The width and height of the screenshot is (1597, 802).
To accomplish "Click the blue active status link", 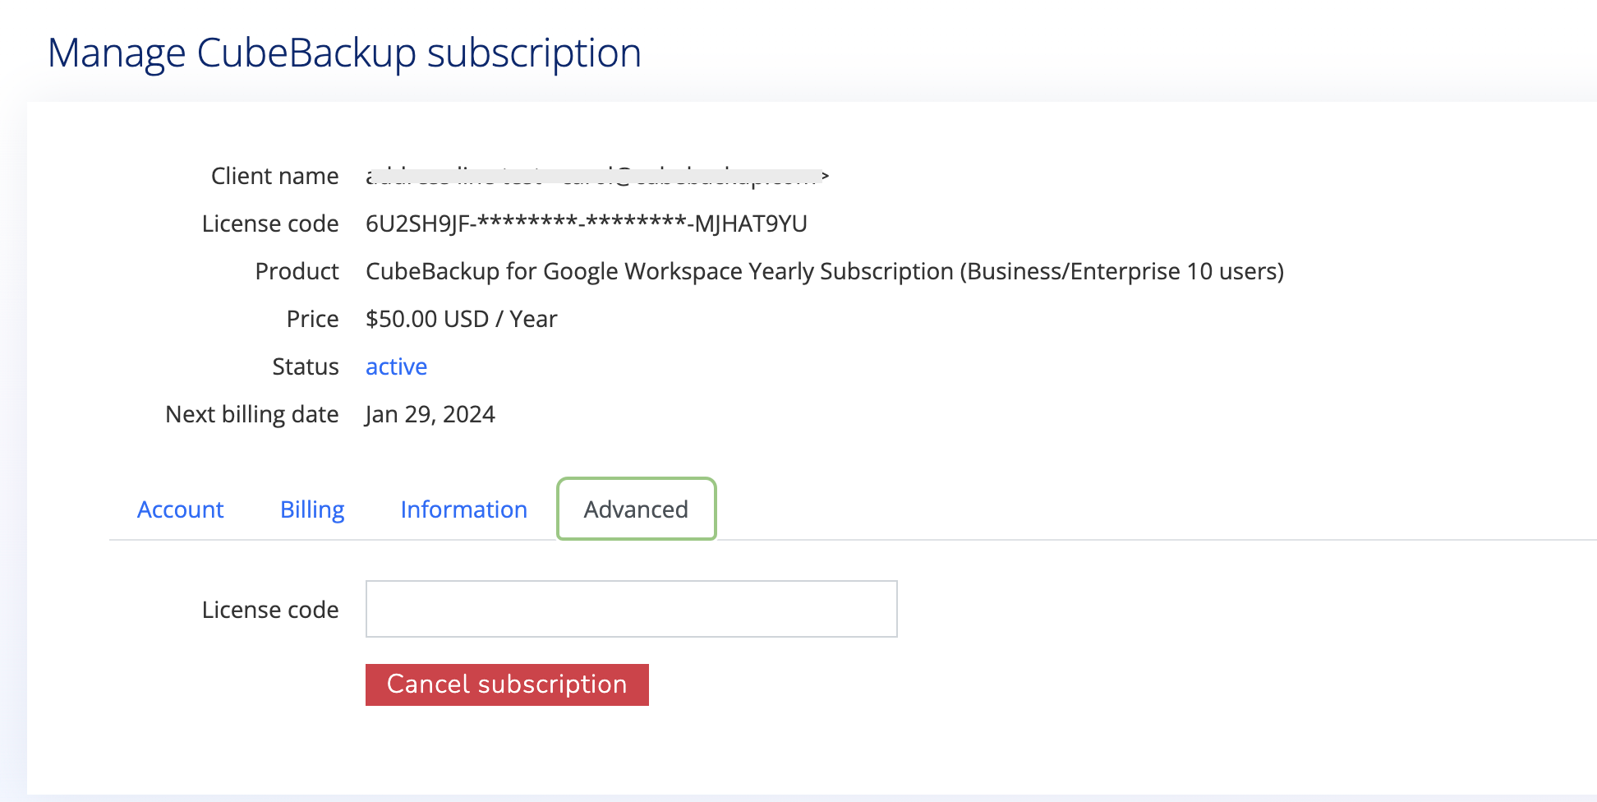I will coord(396,366).
